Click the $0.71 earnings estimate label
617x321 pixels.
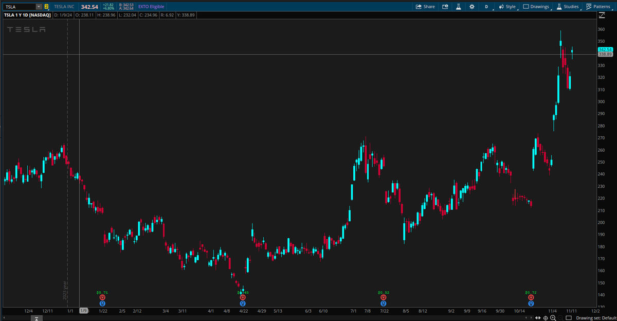click(102, 292)
